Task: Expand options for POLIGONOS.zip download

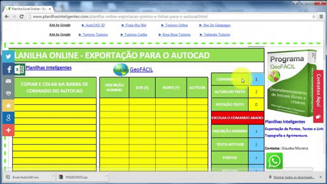Action: 107,176
